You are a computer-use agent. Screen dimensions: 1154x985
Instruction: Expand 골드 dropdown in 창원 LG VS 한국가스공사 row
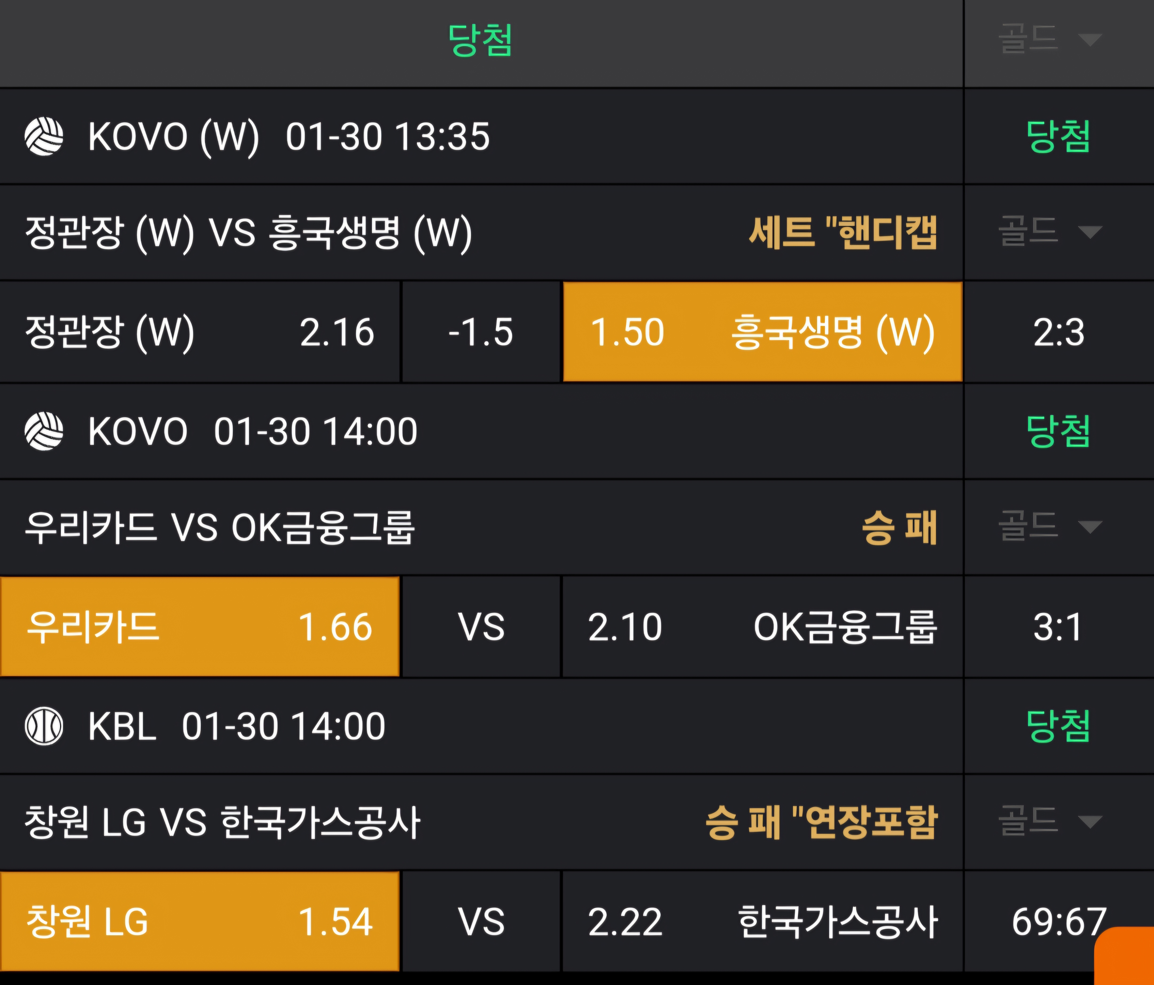click(1050, 821)
